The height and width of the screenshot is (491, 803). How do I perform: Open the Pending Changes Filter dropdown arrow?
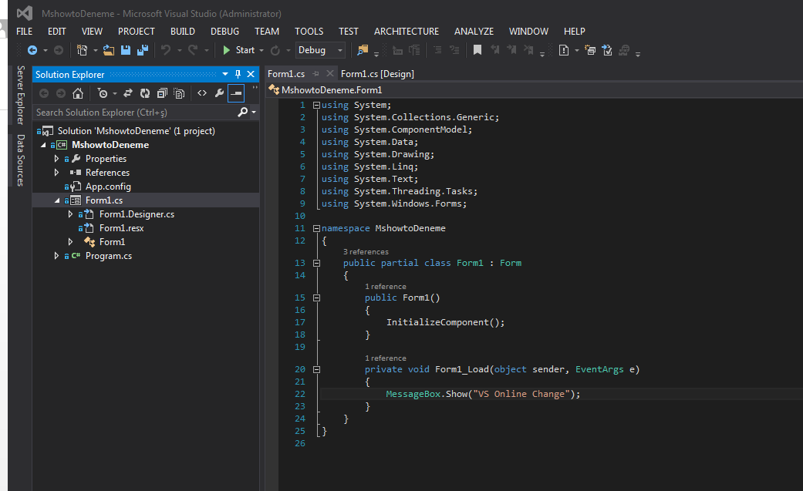pos(115,93)
